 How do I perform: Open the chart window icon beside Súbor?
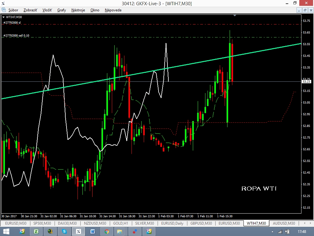(x=4, y=10)
